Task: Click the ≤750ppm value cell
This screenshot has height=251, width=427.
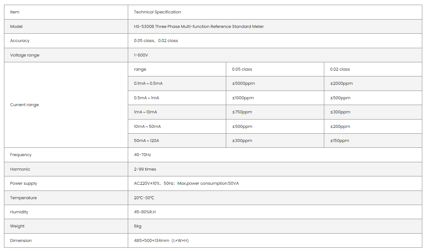Action: 242,112
